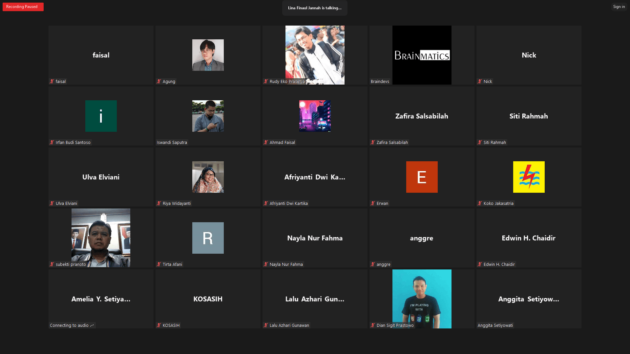Click muted mic icon beside Agung
This screenshot has height=354, width=630.
click(159, 81)
